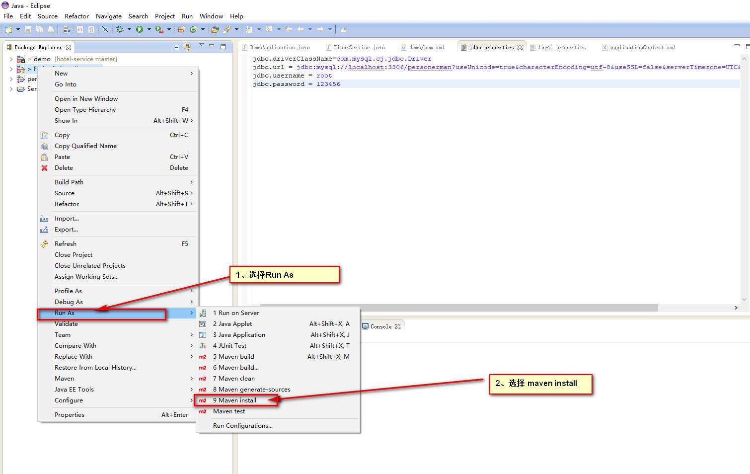Open the Run dropdown arrow
The width and height of the screenshot is (750, 474).
point(149,30)
